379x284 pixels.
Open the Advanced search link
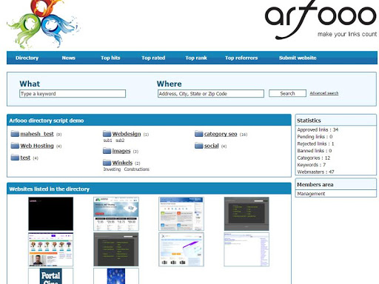tap(324, 93)
